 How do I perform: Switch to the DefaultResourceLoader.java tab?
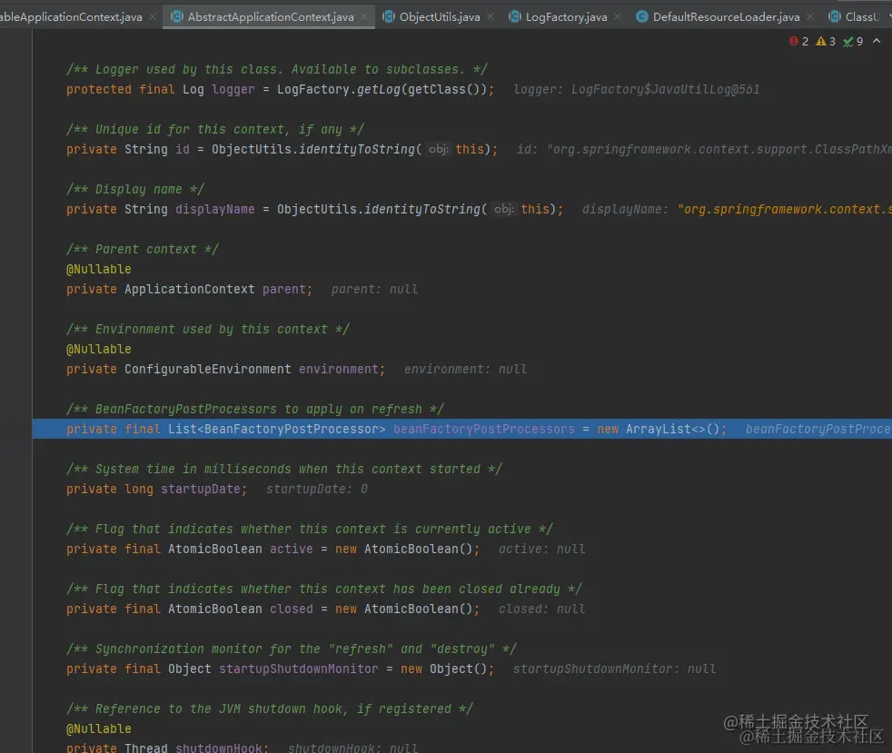[x=726, y=17]
